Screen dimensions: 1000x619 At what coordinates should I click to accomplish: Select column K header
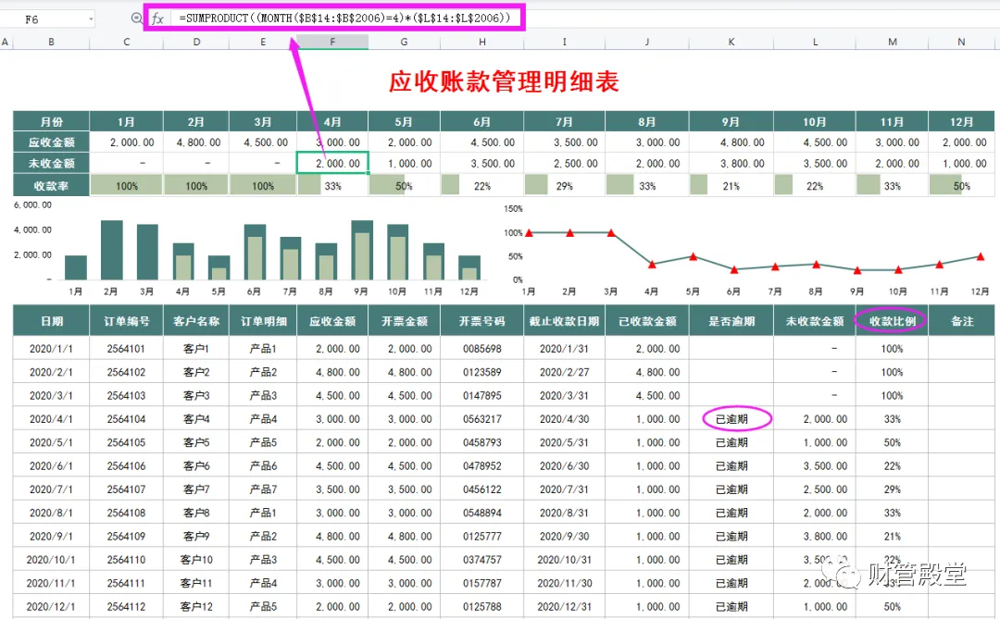pos(731,42)
